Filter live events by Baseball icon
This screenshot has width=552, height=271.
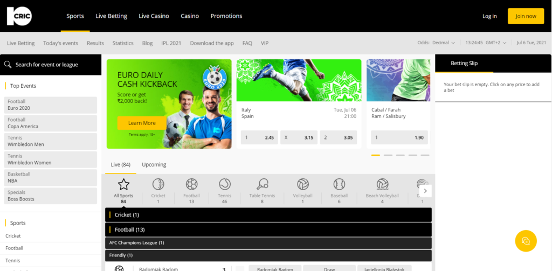coord(339,184)
